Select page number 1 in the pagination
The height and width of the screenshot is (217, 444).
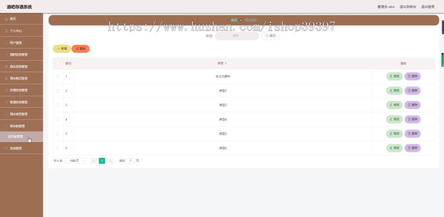click(x=102, y=161)
